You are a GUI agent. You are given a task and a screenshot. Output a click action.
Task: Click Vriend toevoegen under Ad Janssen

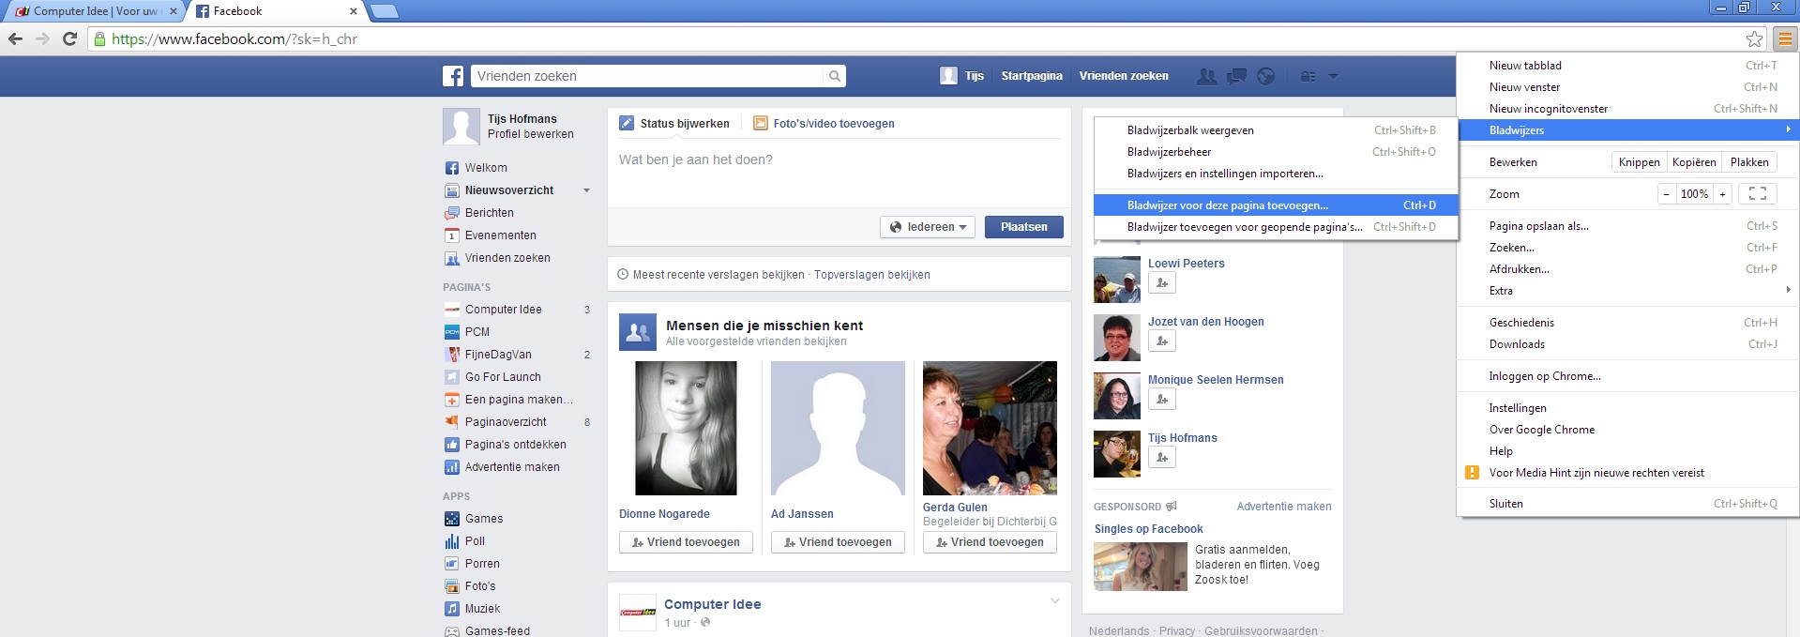pos(838,542)
